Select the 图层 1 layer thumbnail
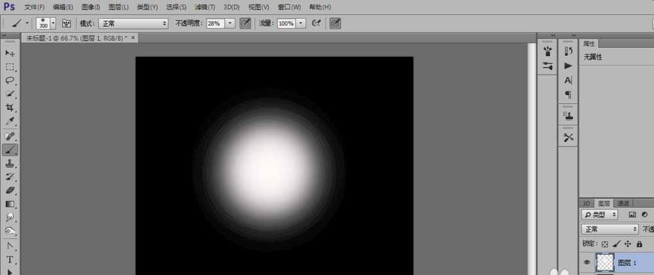Viewport: 654px width, 275px height. (606, 263)
